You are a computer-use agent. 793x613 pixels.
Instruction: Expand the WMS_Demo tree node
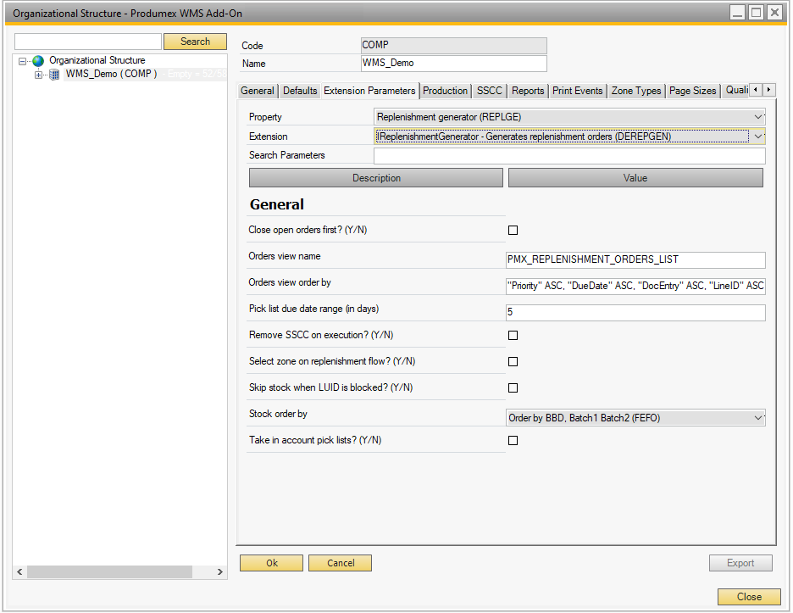click(38, 75)
